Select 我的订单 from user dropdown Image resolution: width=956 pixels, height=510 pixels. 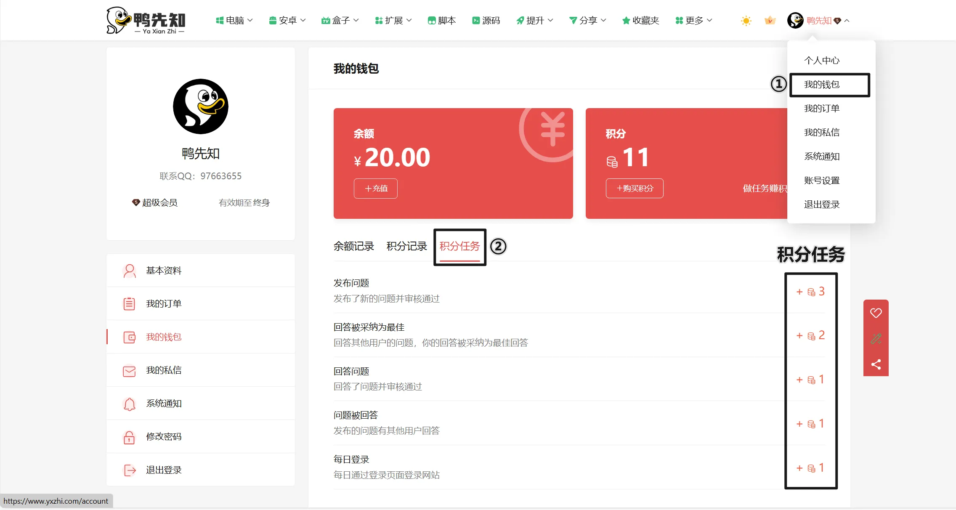(822, 109)
